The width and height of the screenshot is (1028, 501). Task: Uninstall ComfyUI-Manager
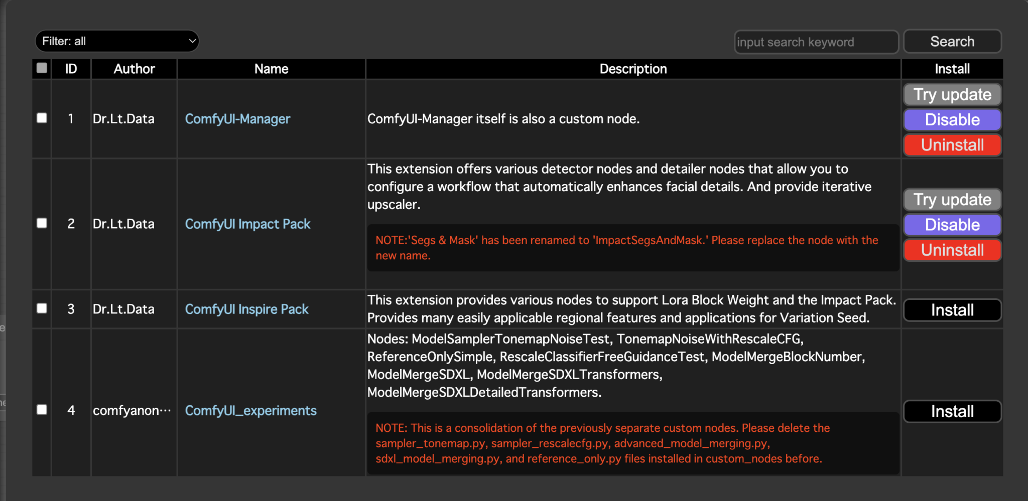click(x=952, y=145)
